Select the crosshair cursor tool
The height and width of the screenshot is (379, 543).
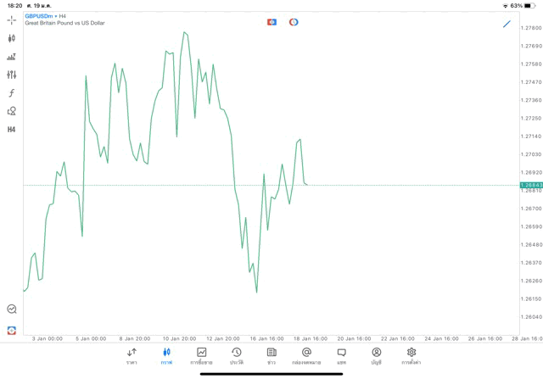coord(12,20)
